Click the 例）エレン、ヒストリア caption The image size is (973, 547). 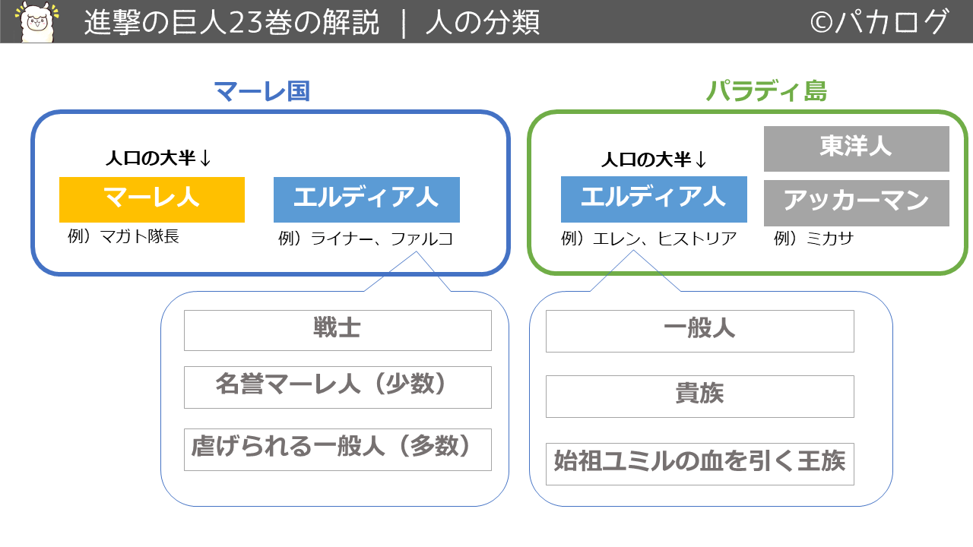[649, 239]
